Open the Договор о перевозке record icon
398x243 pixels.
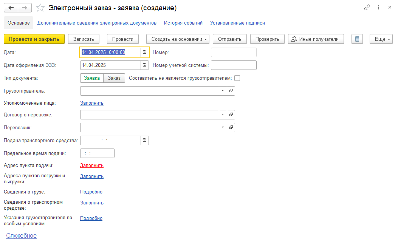231,115
